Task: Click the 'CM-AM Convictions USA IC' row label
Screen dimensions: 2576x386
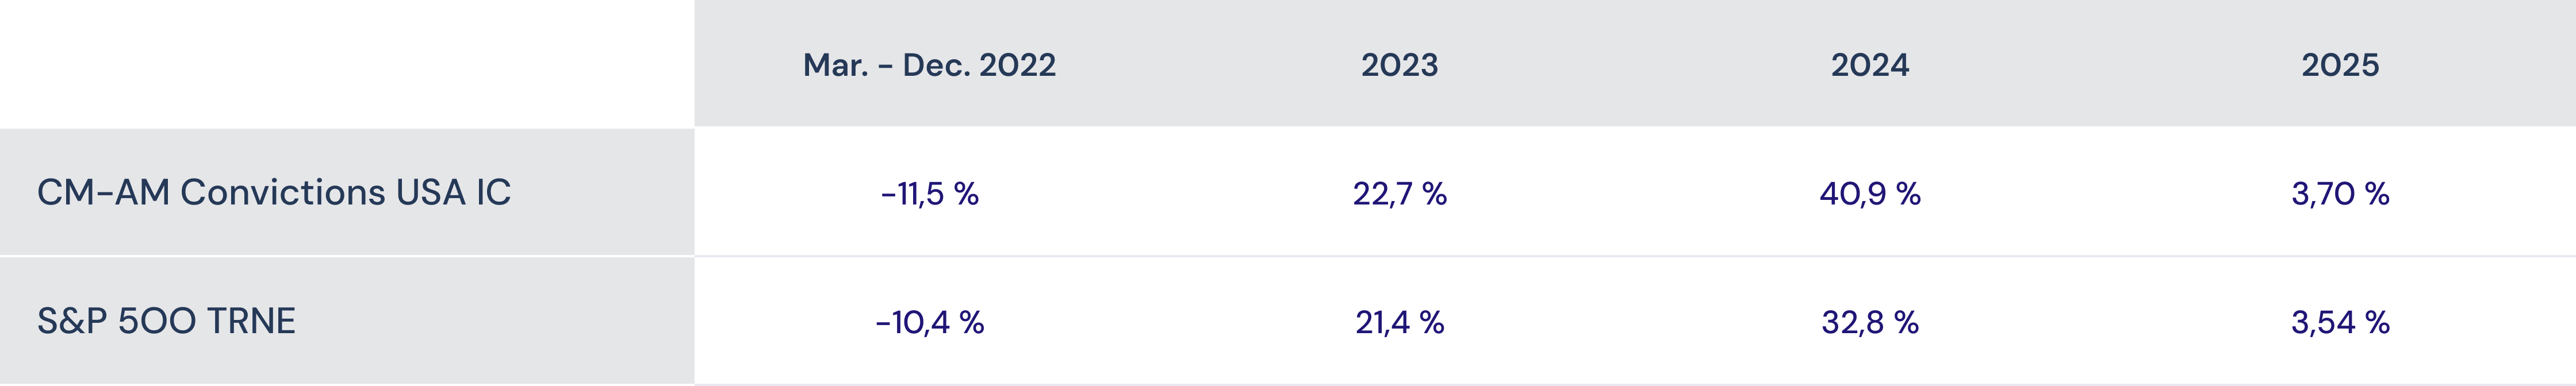Action: click(x=274, y=192)
